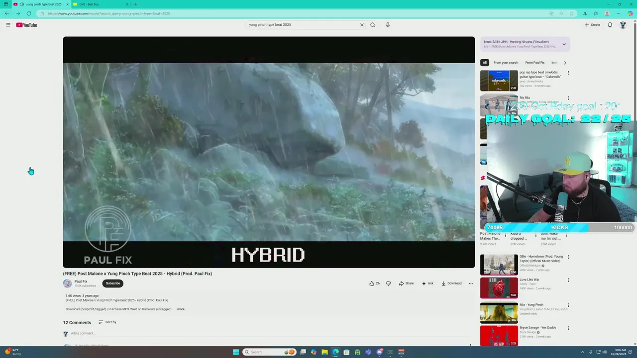Screen dimensions: 637x358
Task: Go to the YouTube home logo
Action: pos(26,25)
